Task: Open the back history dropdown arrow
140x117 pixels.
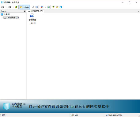Action: coord(6,7)
